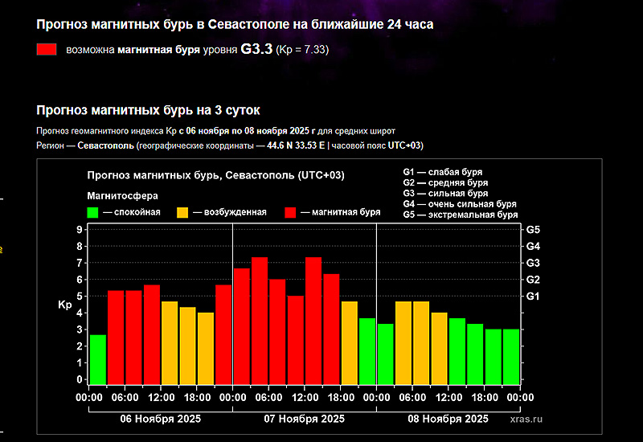643x442 pixels.
Task: Select red bar peaking after 12:00 on 07 November
Action: [x=313, y=321]
